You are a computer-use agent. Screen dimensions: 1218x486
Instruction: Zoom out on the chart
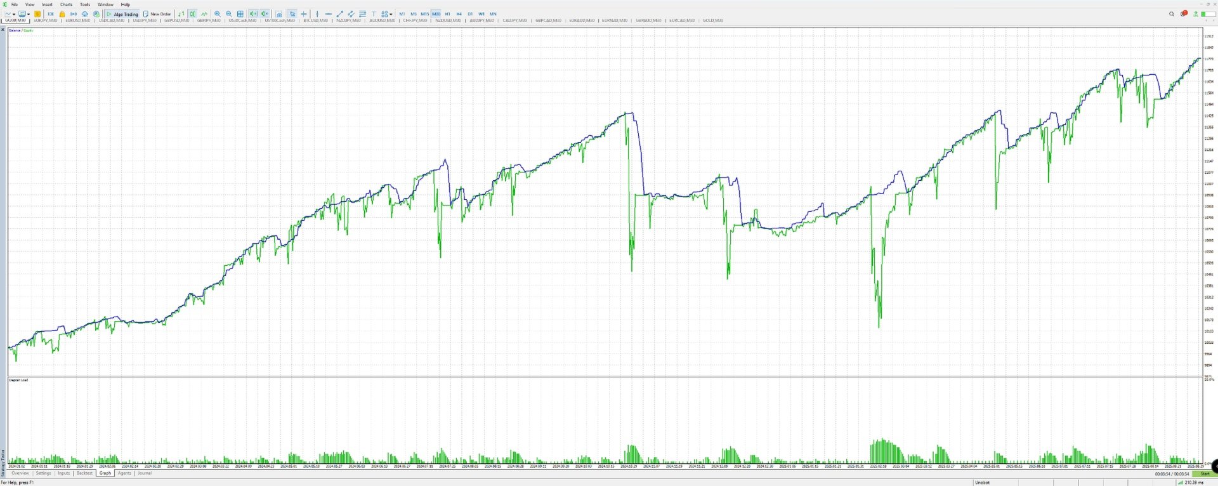point(229,14)
